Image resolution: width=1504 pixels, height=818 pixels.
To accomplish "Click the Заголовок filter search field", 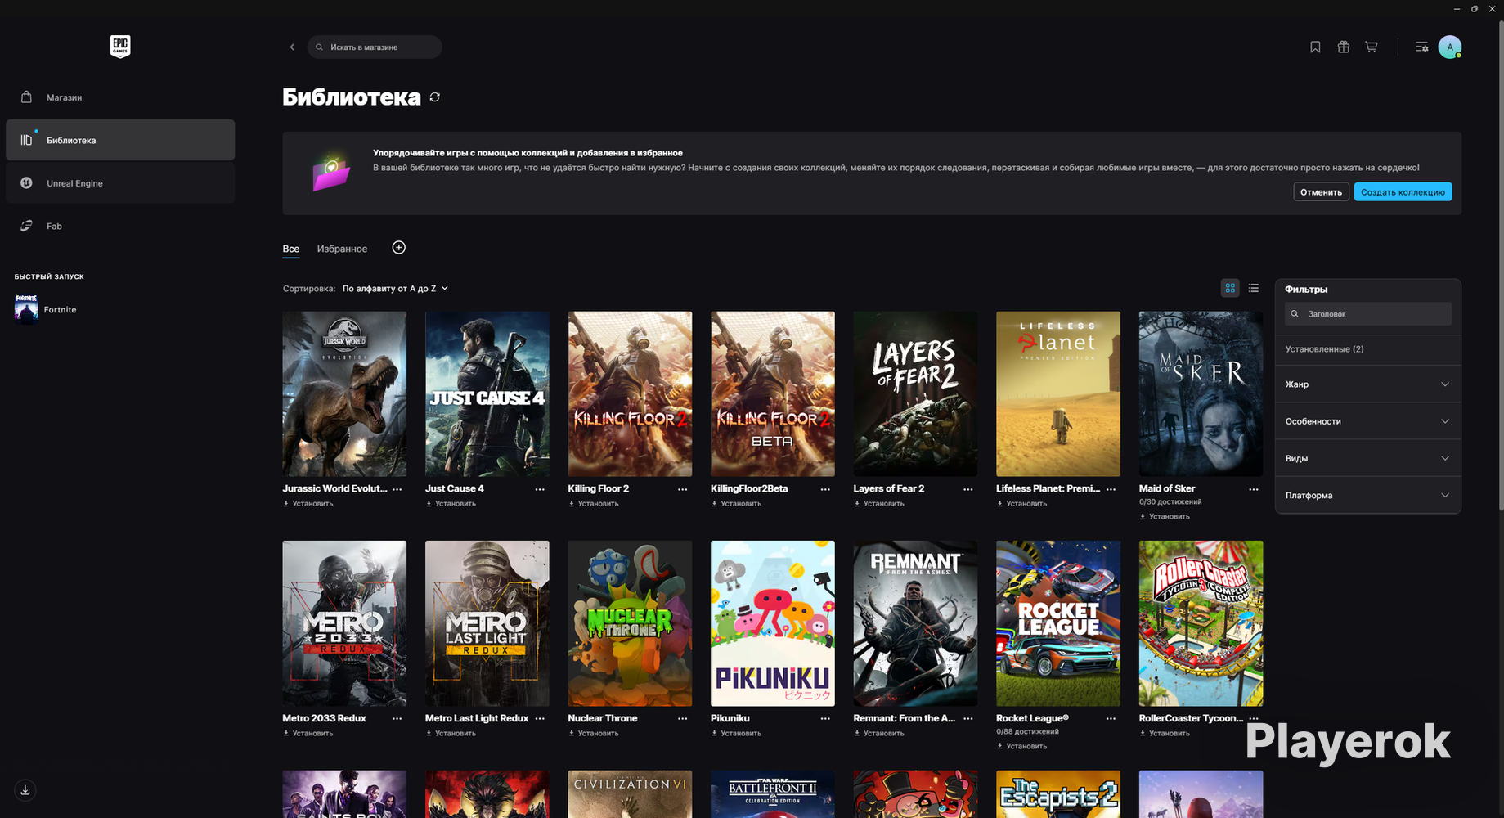I will tap(1367, 314).
